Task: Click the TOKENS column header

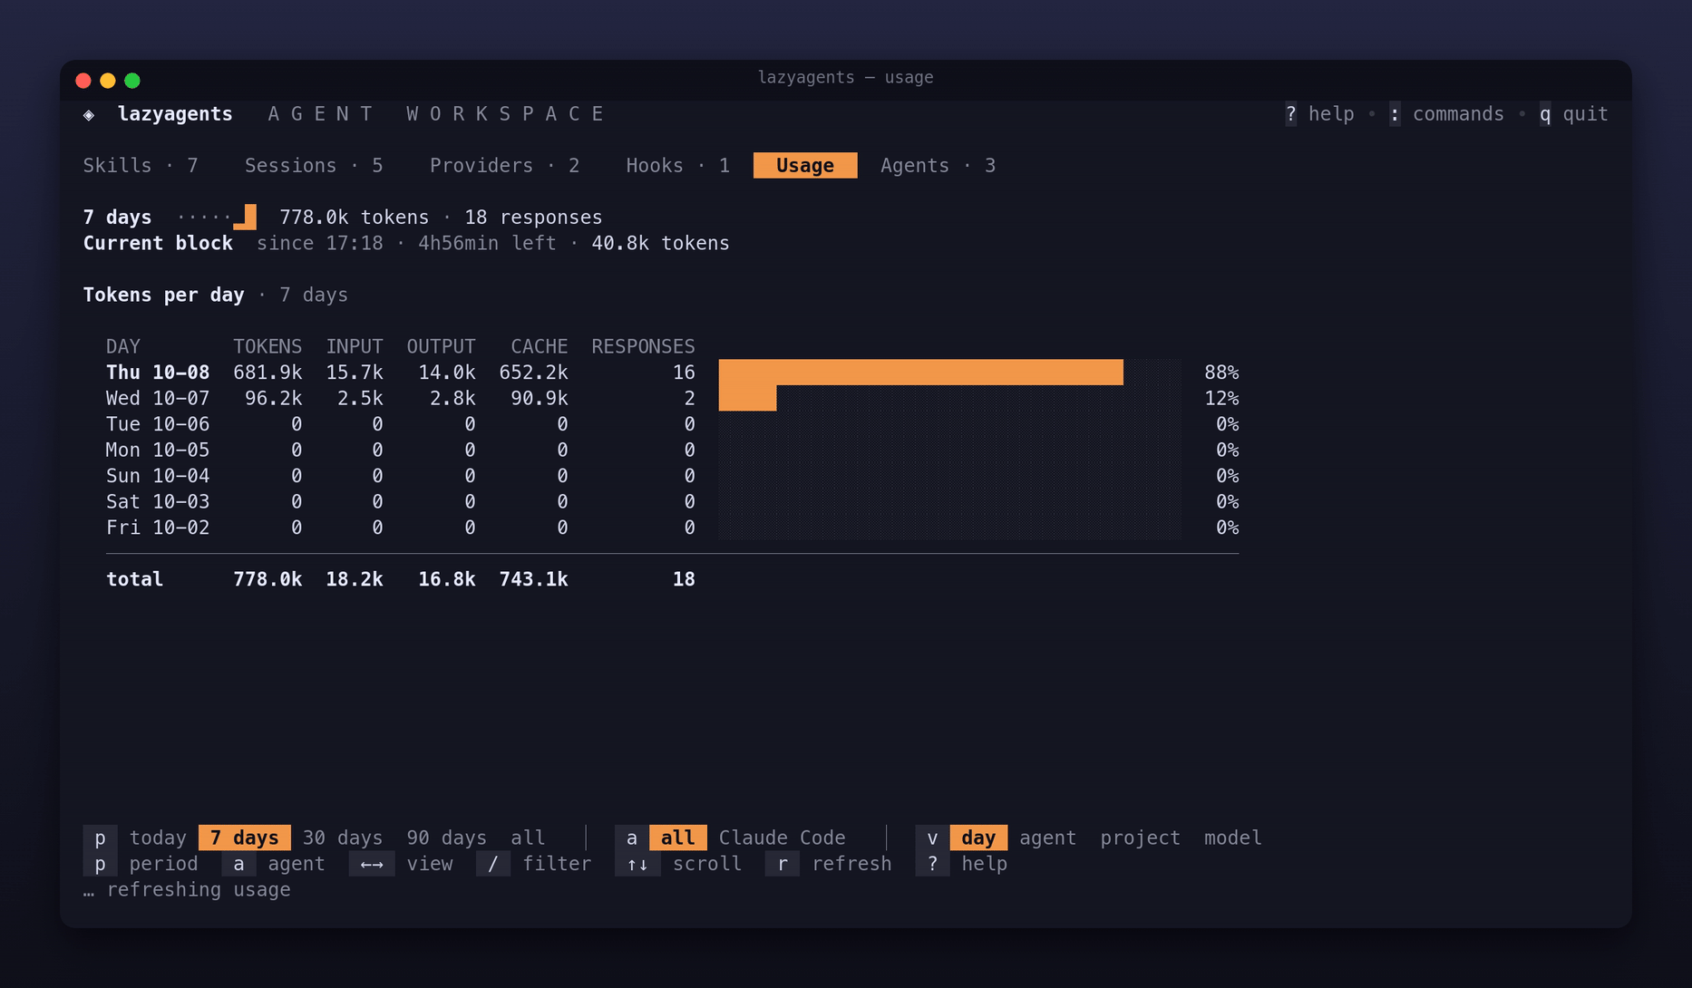Action: pos(267,346)
